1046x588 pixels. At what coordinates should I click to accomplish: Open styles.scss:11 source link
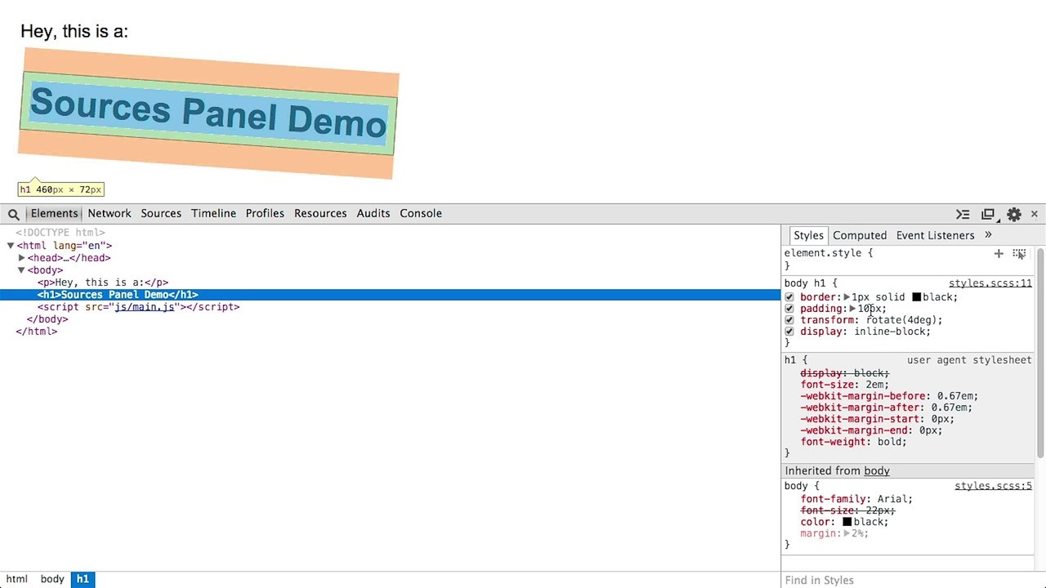(990, 283)
